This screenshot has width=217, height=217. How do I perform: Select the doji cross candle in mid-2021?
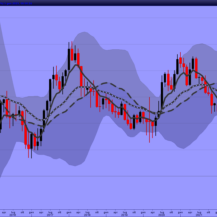[x=199, y=78]
